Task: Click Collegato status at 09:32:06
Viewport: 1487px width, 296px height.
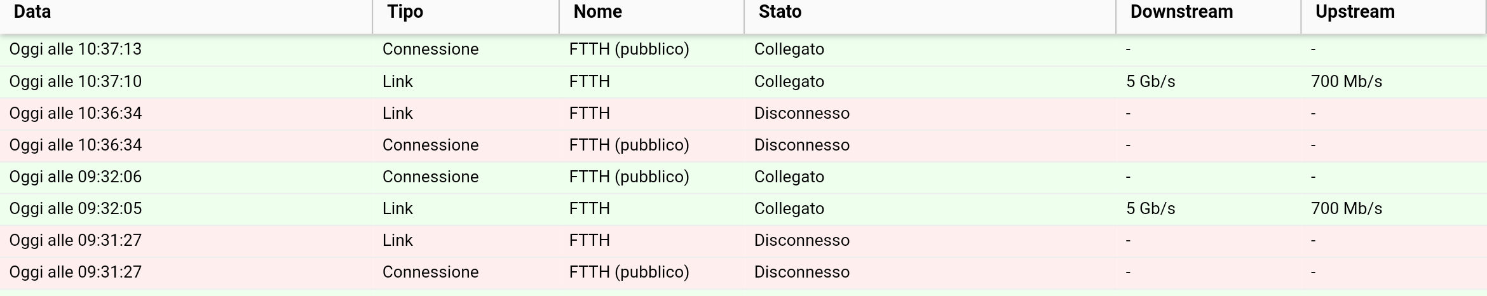Action: 789,177
